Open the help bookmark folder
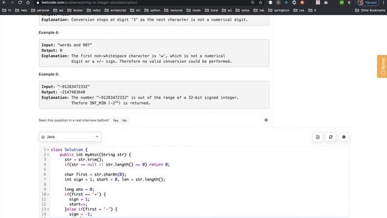387x218 pixels. pyautogui.click(x=21, y=10)
